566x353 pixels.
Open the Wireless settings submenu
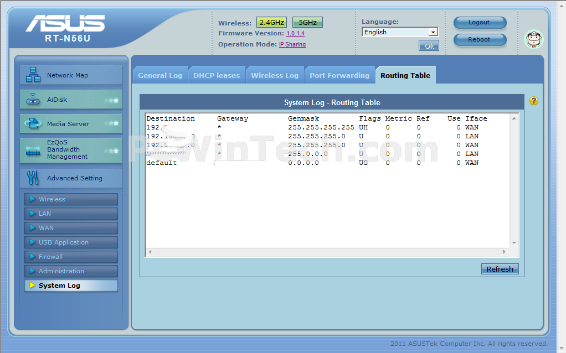point(71,199)
